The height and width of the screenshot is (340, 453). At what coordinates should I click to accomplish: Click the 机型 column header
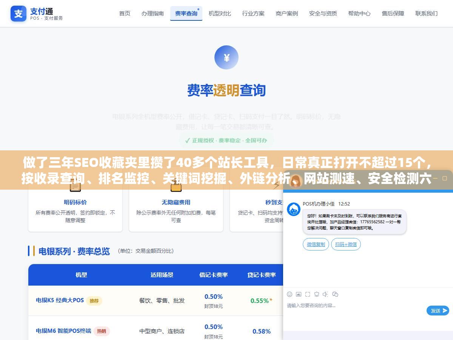pyautogui.click(x=81, y=275)
